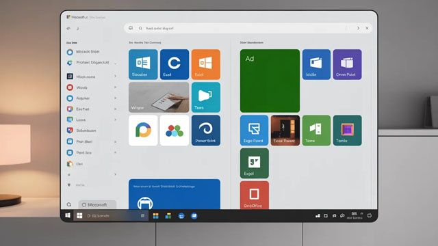
Task: Open the white tile with colored dots
Action: 175,131
